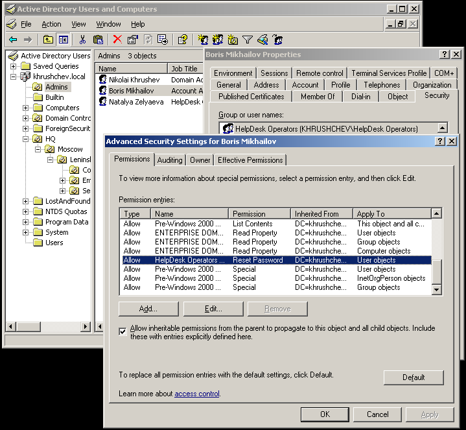
Task: Click the help button in Advanced Security title bar
Action: (x=439, y=141)
